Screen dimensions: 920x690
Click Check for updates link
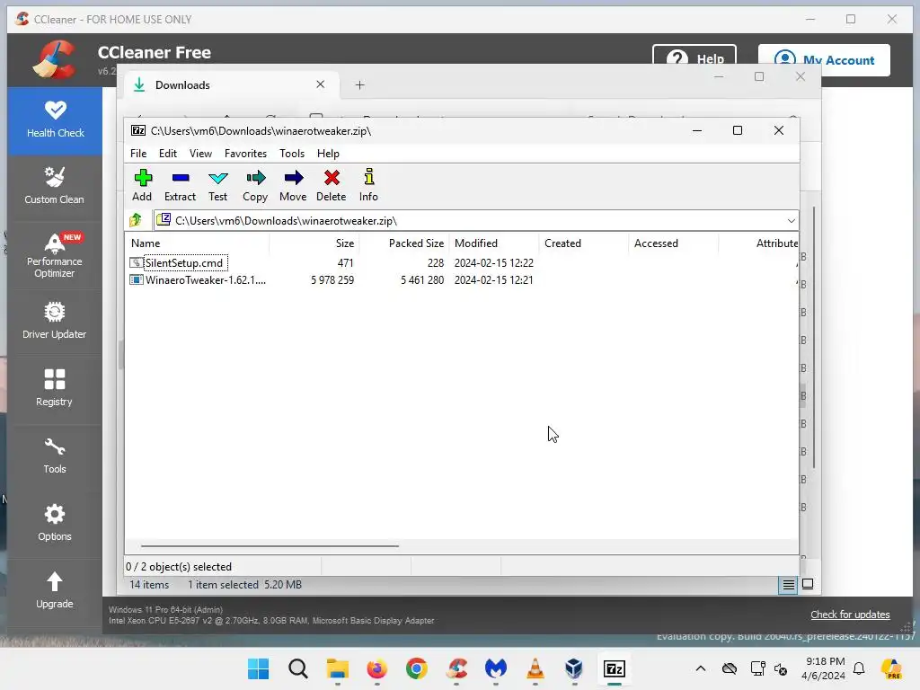tap(850, 615)
